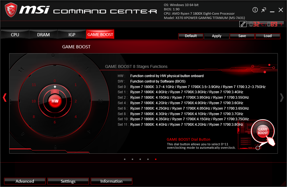Click the MSI dragon shield logo
The image size is (287, 187).
(x=11, y=10)
